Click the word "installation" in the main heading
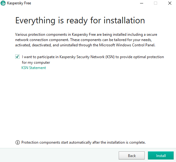Image resolution: width=176 pixels, height=162 pixels. pos(124,21)
